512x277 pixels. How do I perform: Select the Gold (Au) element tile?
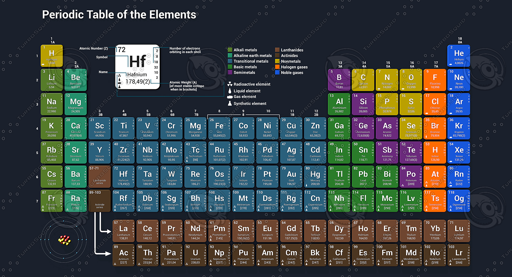coord(291,177)
